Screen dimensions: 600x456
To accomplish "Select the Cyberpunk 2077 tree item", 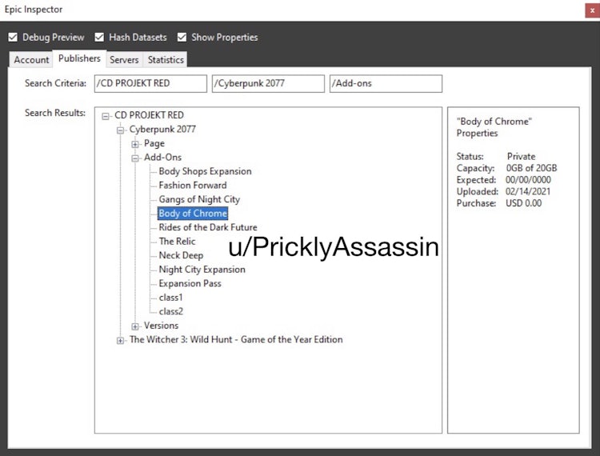I will 162,130.
